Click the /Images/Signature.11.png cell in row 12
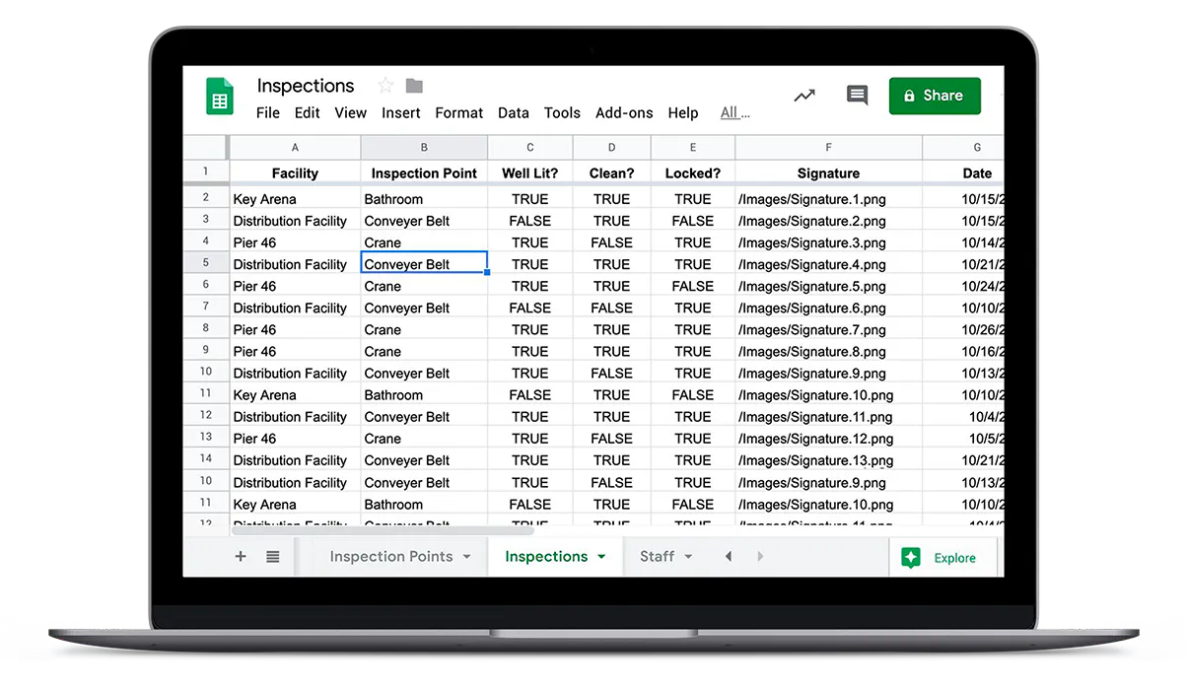The image size is (1186, 688). click(828, 416)
